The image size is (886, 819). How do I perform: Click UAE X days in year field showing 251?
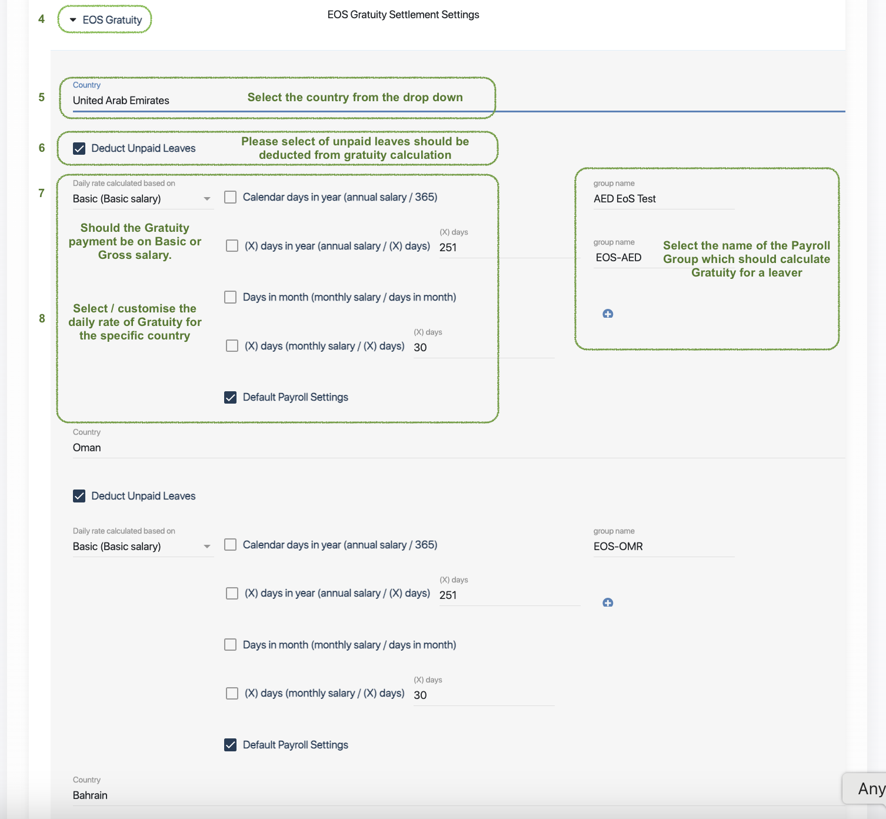pos(506,248)
